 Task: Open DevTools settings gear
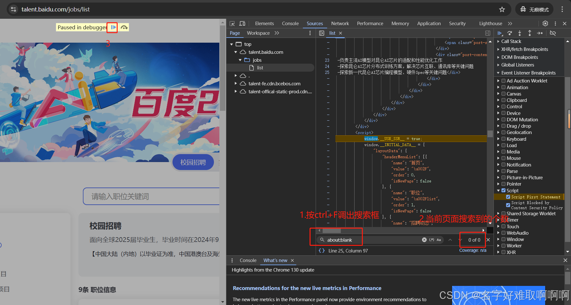tap(545, 24)
